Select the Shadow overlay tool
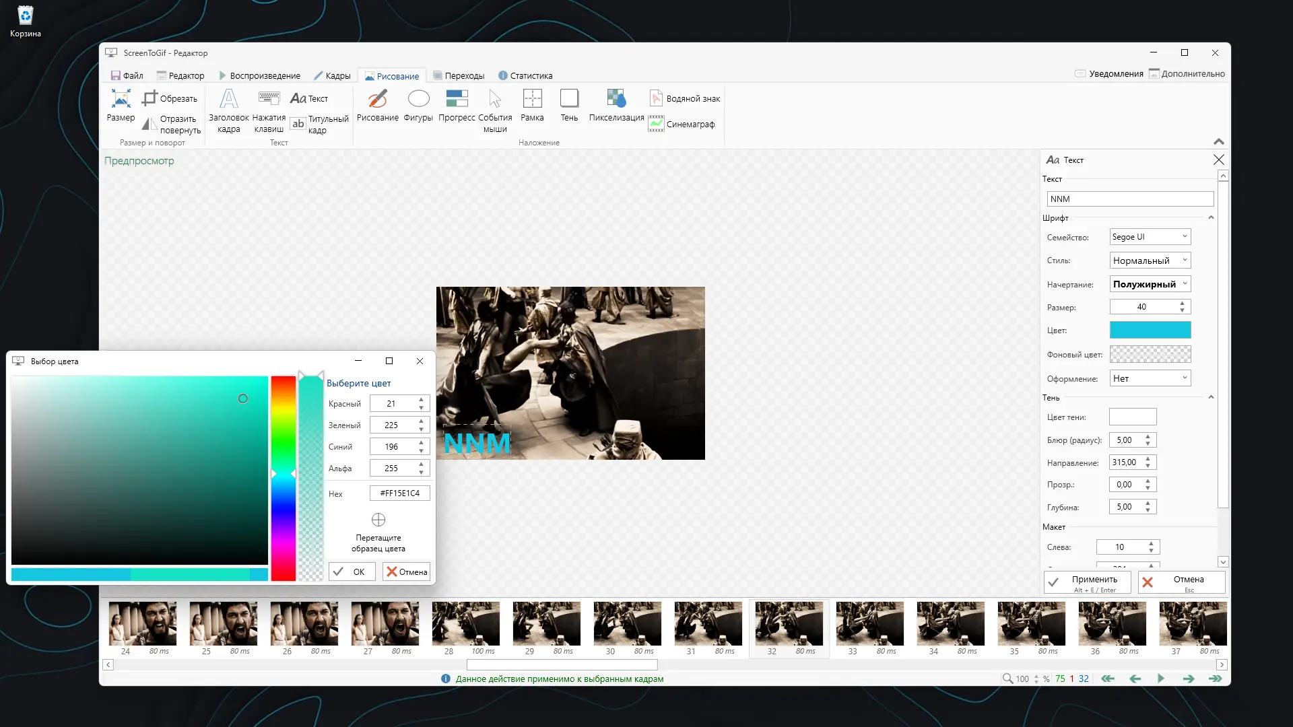 569,100
